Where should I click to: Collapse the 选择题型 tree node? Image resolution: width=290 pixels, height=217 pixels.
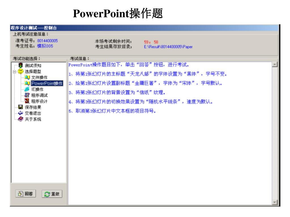[14, 71]
